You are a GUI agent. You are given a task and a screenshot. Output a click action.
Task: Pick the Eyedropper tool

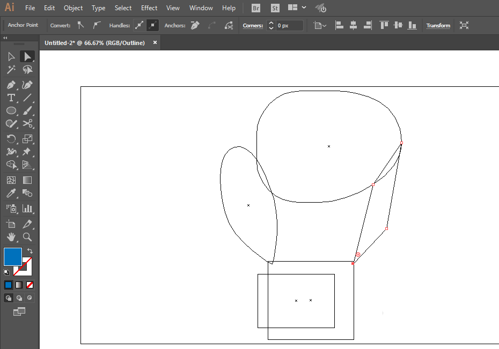[11, 193]
